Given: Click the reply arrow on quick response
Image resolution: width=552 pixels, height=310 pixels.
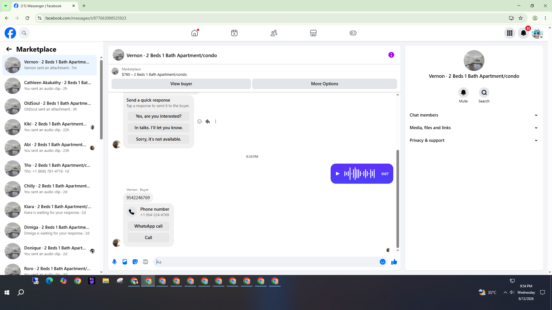Looking at the screenshot, I should coord(208,121).
